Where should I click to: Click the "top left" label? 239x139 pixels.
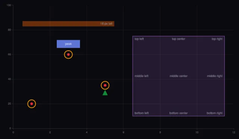click(139, 39)
